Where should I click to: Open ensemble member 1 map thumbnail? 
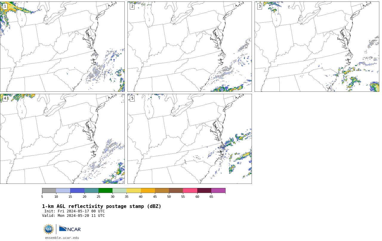tap(62, 46)
